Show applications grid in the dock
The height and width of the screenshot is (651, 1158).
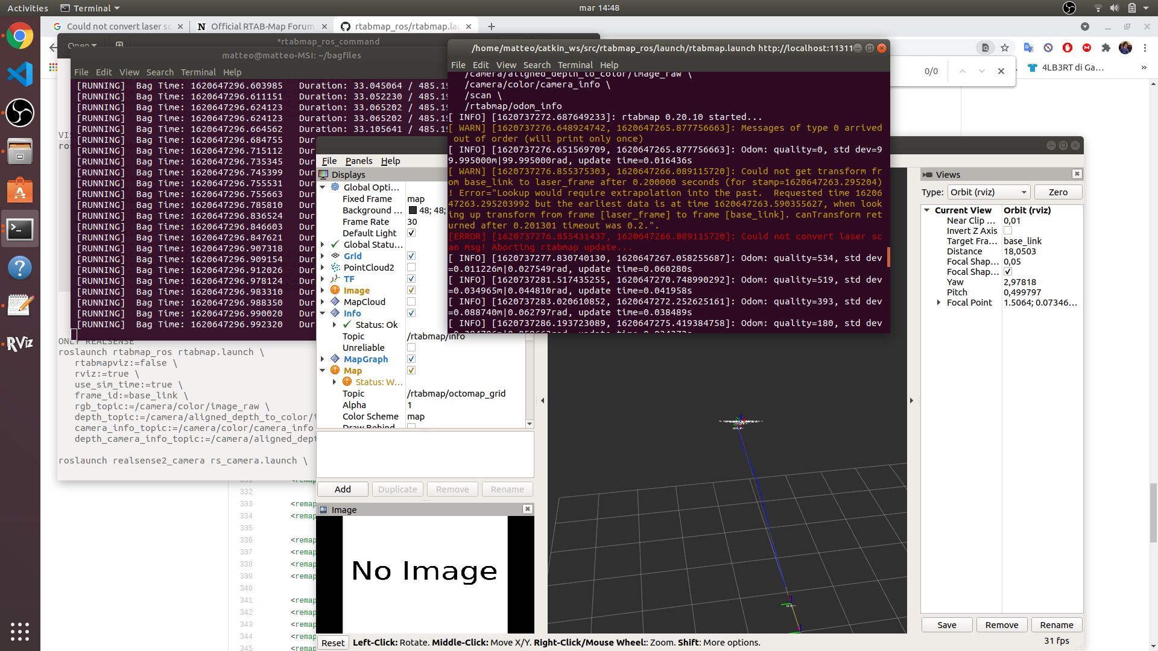(20, 631)
